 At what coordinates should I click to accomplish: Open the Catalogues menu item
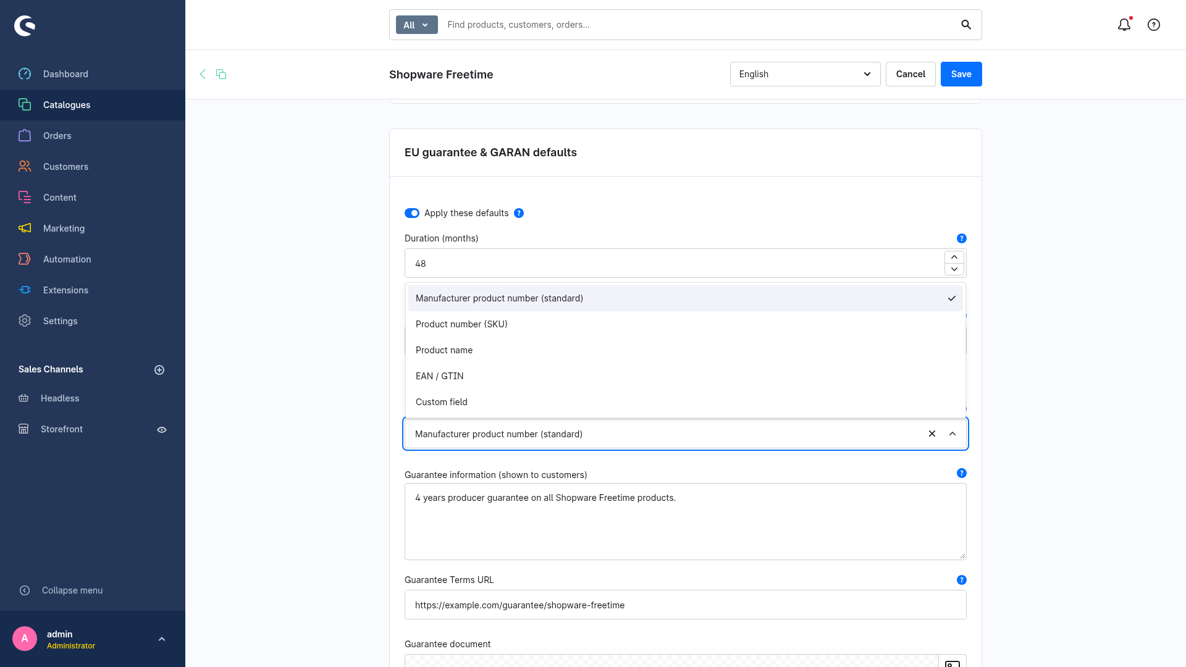(93, 105)
